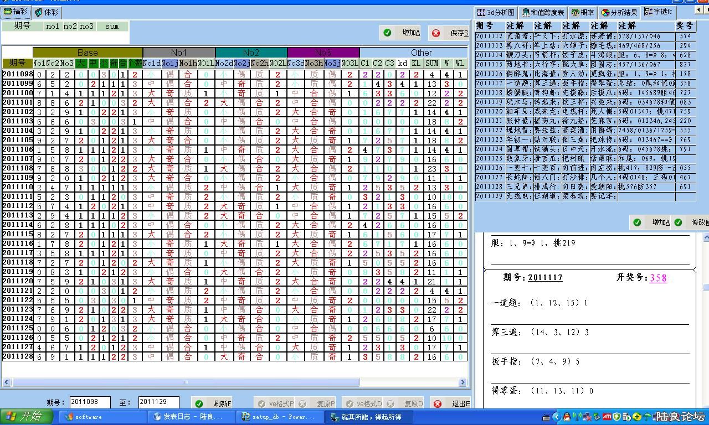Click the starting 期号 input field

[x=90, y=403]
